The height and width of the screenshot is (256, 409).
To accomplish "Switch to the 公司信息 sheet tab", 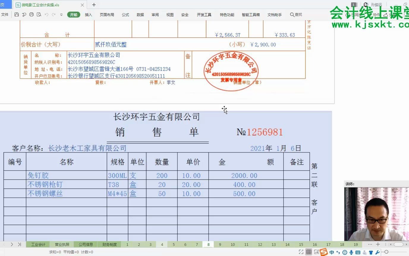I will coord(86,244).
